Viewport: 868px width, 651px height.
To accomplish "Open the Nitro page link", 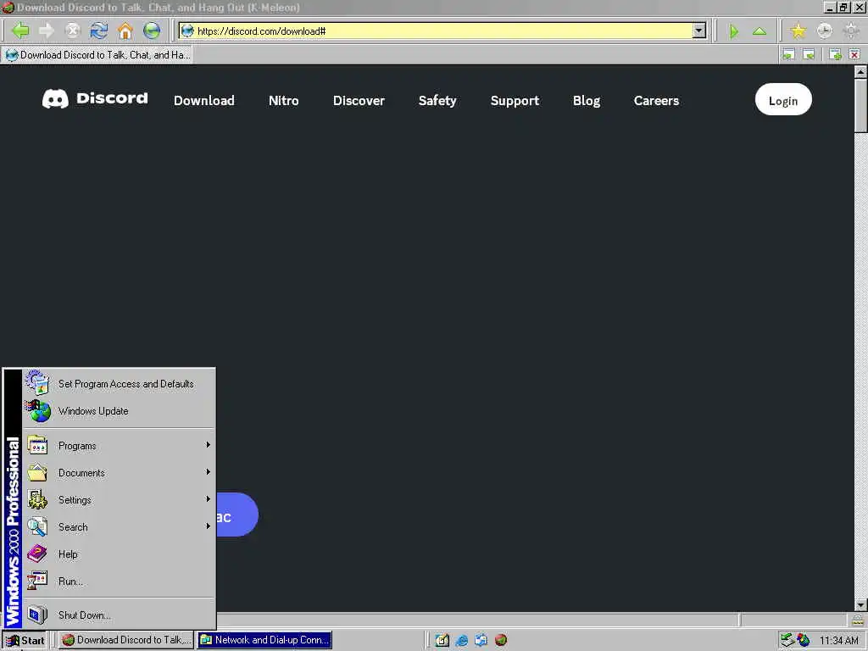I will click(x=283, y=100).
